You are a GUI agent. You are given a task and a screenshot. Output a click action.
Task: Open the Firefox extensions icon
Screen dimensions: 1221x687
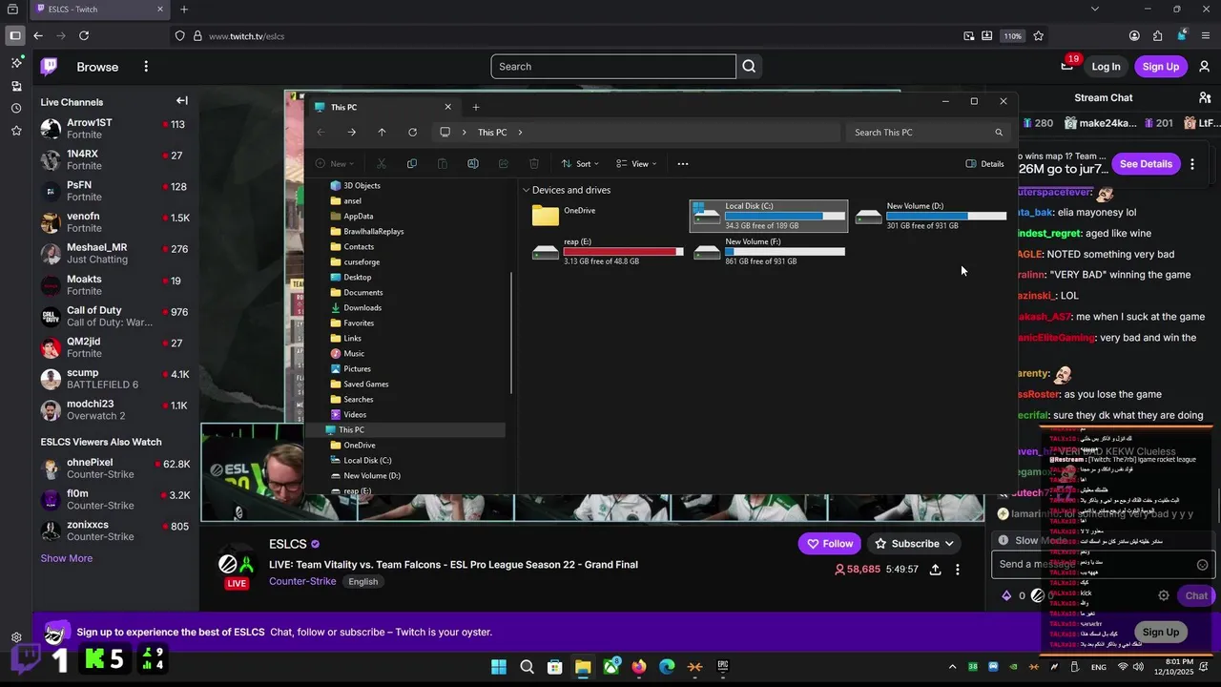(x=1158, y=36)
